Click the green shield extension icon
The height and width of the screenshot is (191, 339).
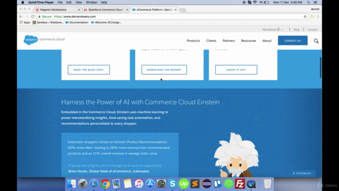312,16
